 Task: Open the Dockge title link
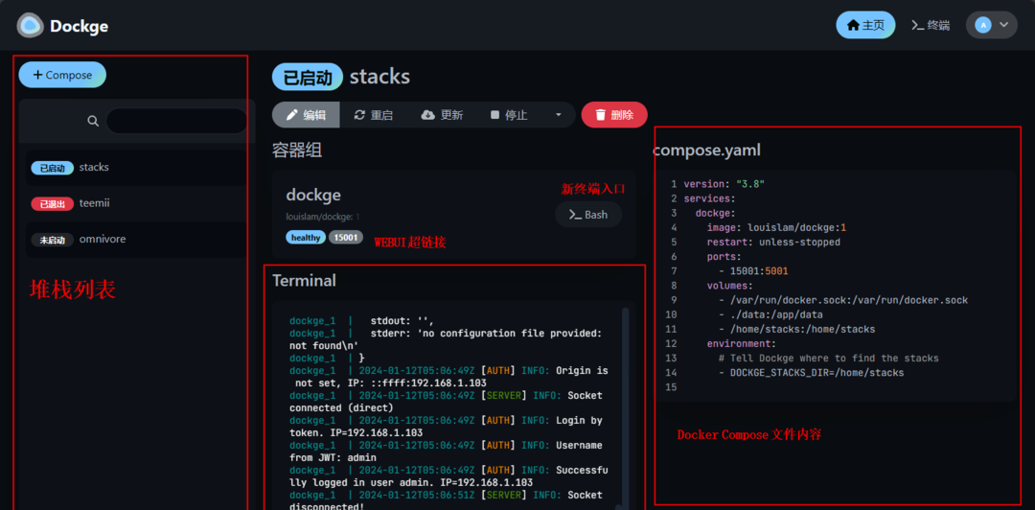click(x=80, y=27)
